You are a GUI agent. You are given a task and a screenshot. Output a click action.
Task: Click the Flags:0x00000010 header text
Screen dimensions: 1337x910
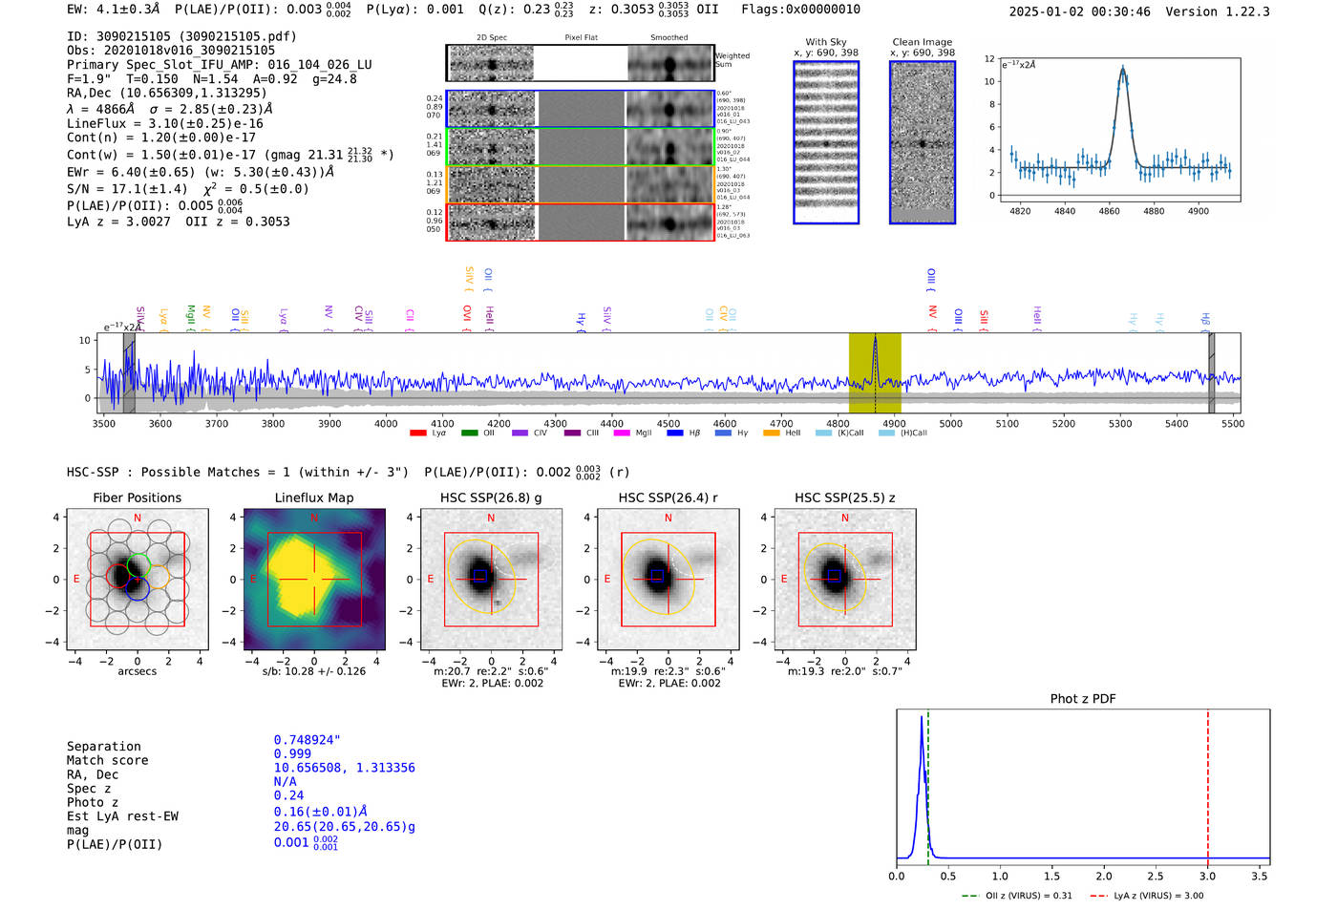click(801, 10)
